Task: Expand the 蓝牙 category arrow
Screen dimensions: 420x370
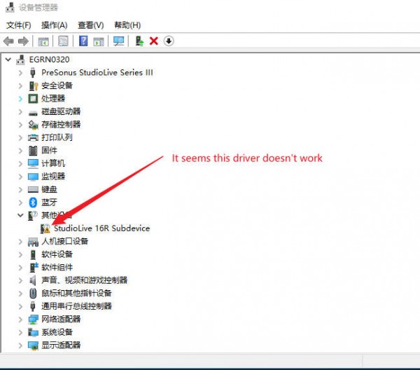Action: pyautogui.click(x=21, y=203)
